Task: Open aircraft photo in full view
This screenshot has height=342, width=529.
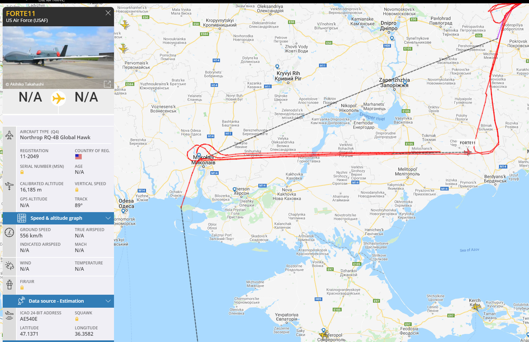Action: [x=107, y=84]
